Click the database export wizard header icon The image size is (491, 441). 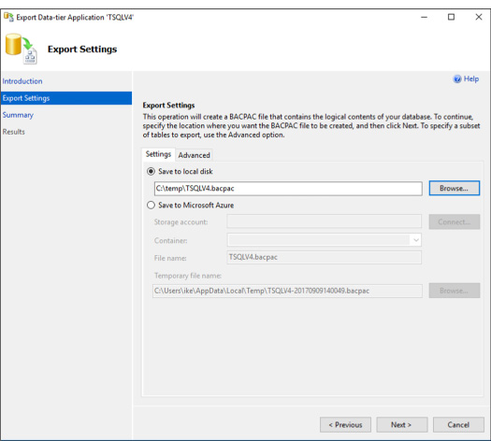point(22,49)
